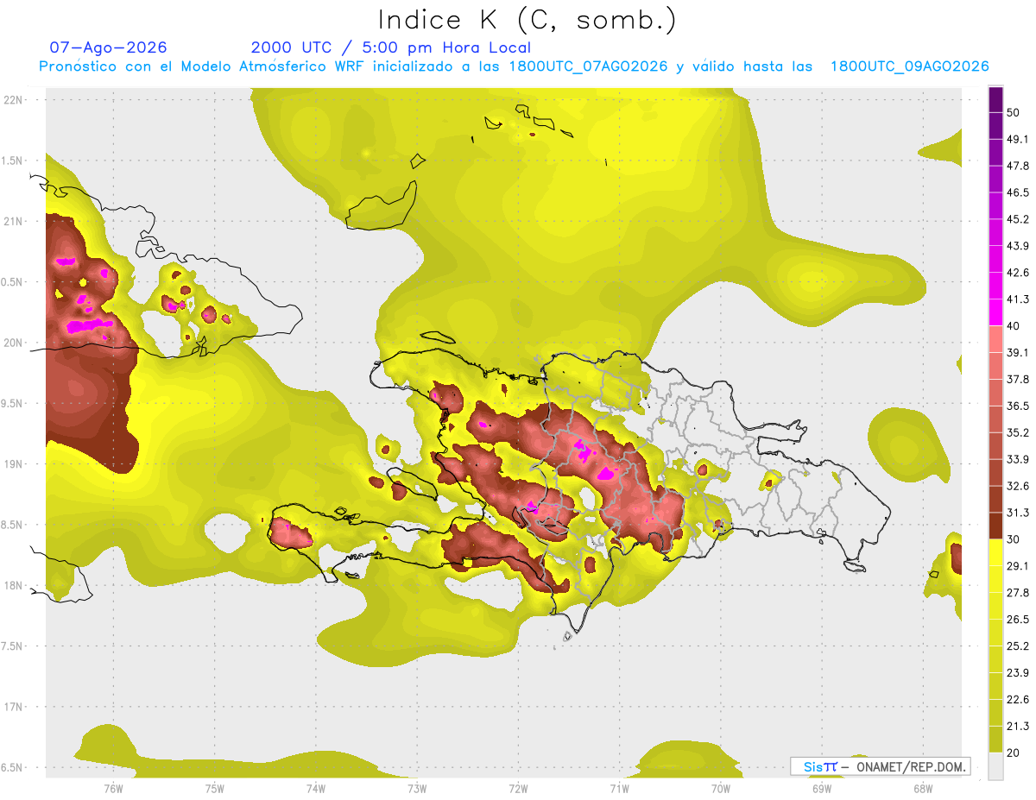The width and height of the screenshot is (1036, 800).
Task: Click the '74W' longitude label
Action: [x=316, y=788]
